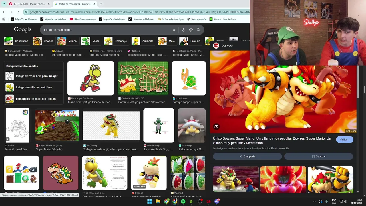Open the Diario AS source link
Viewport: 366px width, 206px height.
point(223,45)
